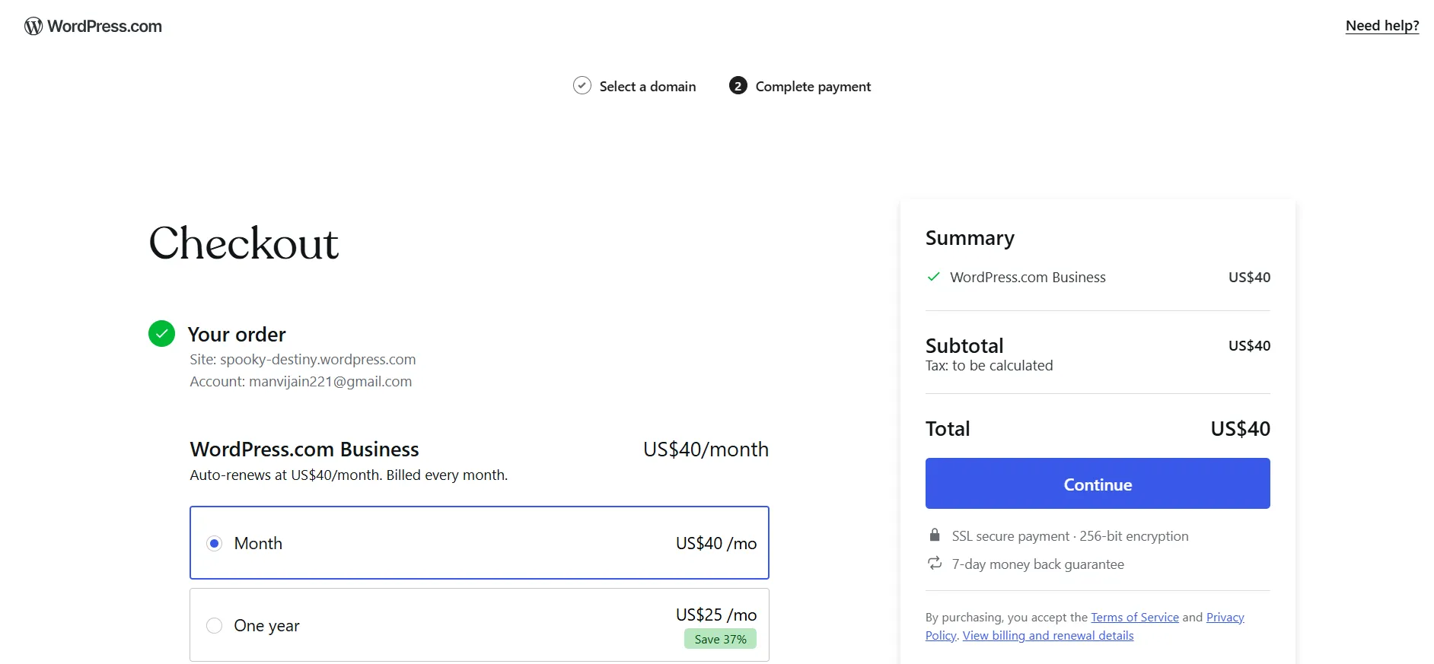Click the Your order heading
This screenshot has width=1434, height=664.
tap(237, 335)
